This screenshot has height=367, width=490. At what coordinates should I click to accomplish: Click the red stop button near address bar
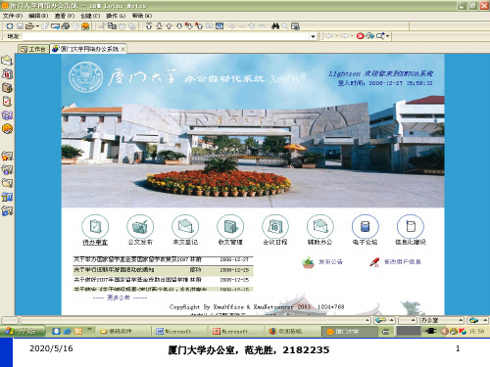pyautogui.click(x=360, y=36)
